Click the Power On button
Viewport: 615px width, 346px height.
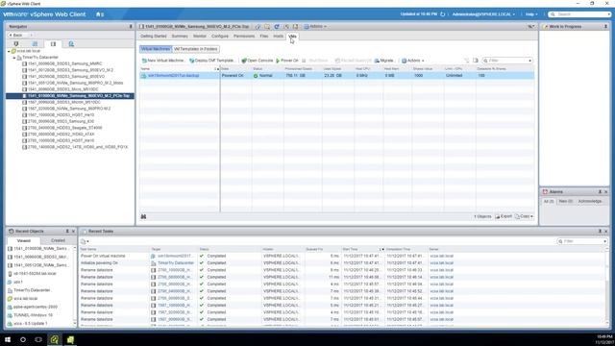pyautogui.click(x=287, y=61)
